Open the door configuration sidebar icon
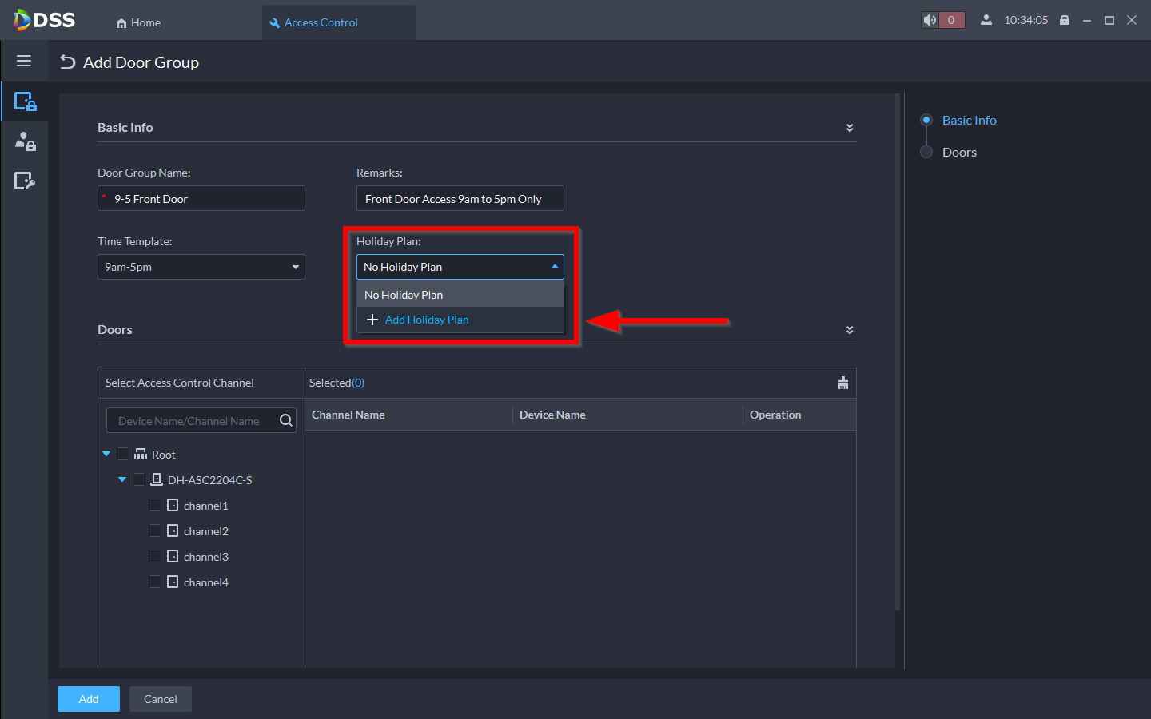The width and height of the screenshot is (1151, 719). click(25, 181)
